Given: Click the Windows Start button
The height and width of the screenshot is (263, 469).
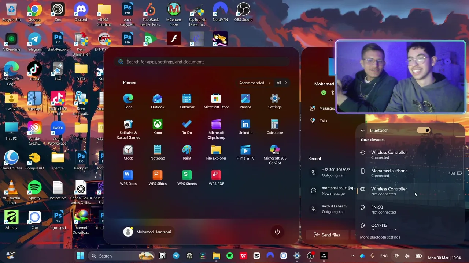Looking at the screenshot, I should click(x=80, y=256).
